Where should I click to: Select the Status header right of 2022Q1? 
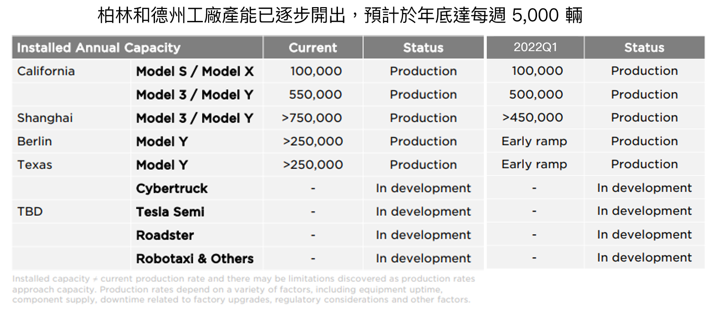tap(644, 48)
